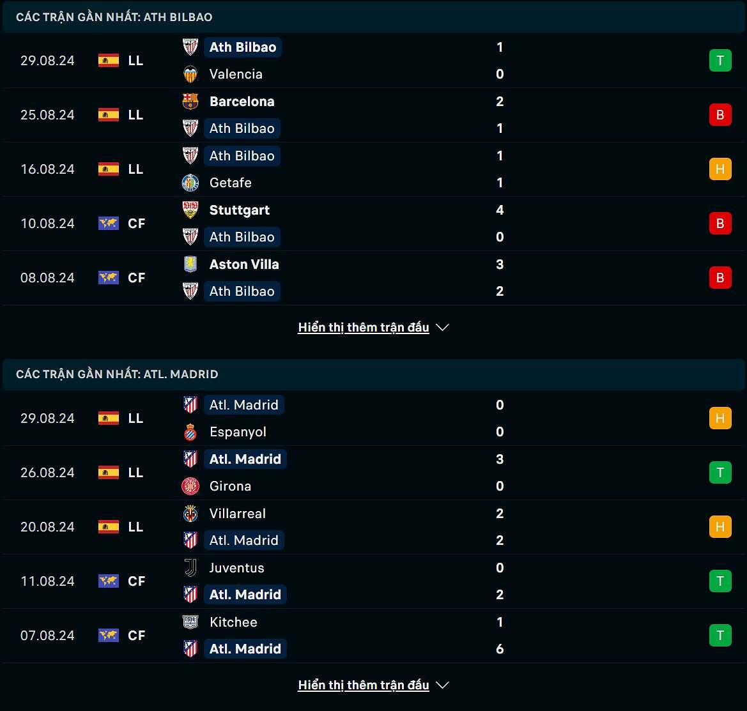The height and width of the screenshot is (711, 747).
Task: Click orange H badge for Getafe match
Action: coord(720,169)
